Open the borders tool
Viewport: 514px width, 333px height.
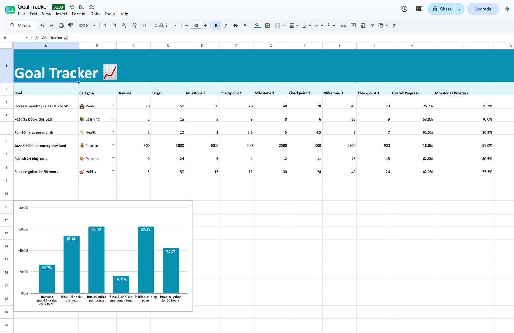(267, 26)
